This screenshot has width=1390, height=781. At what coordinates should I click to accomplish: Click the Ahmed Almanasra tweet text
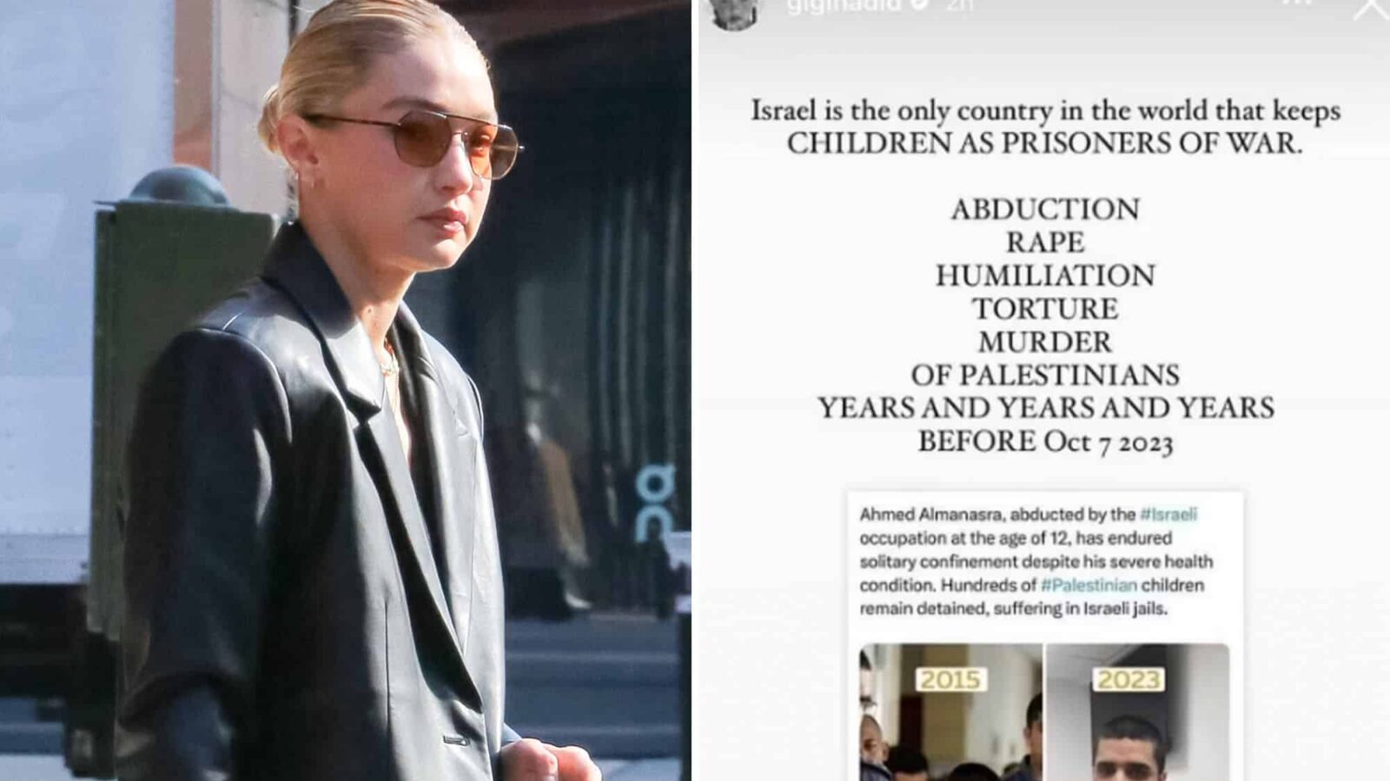pos(1036,561)
